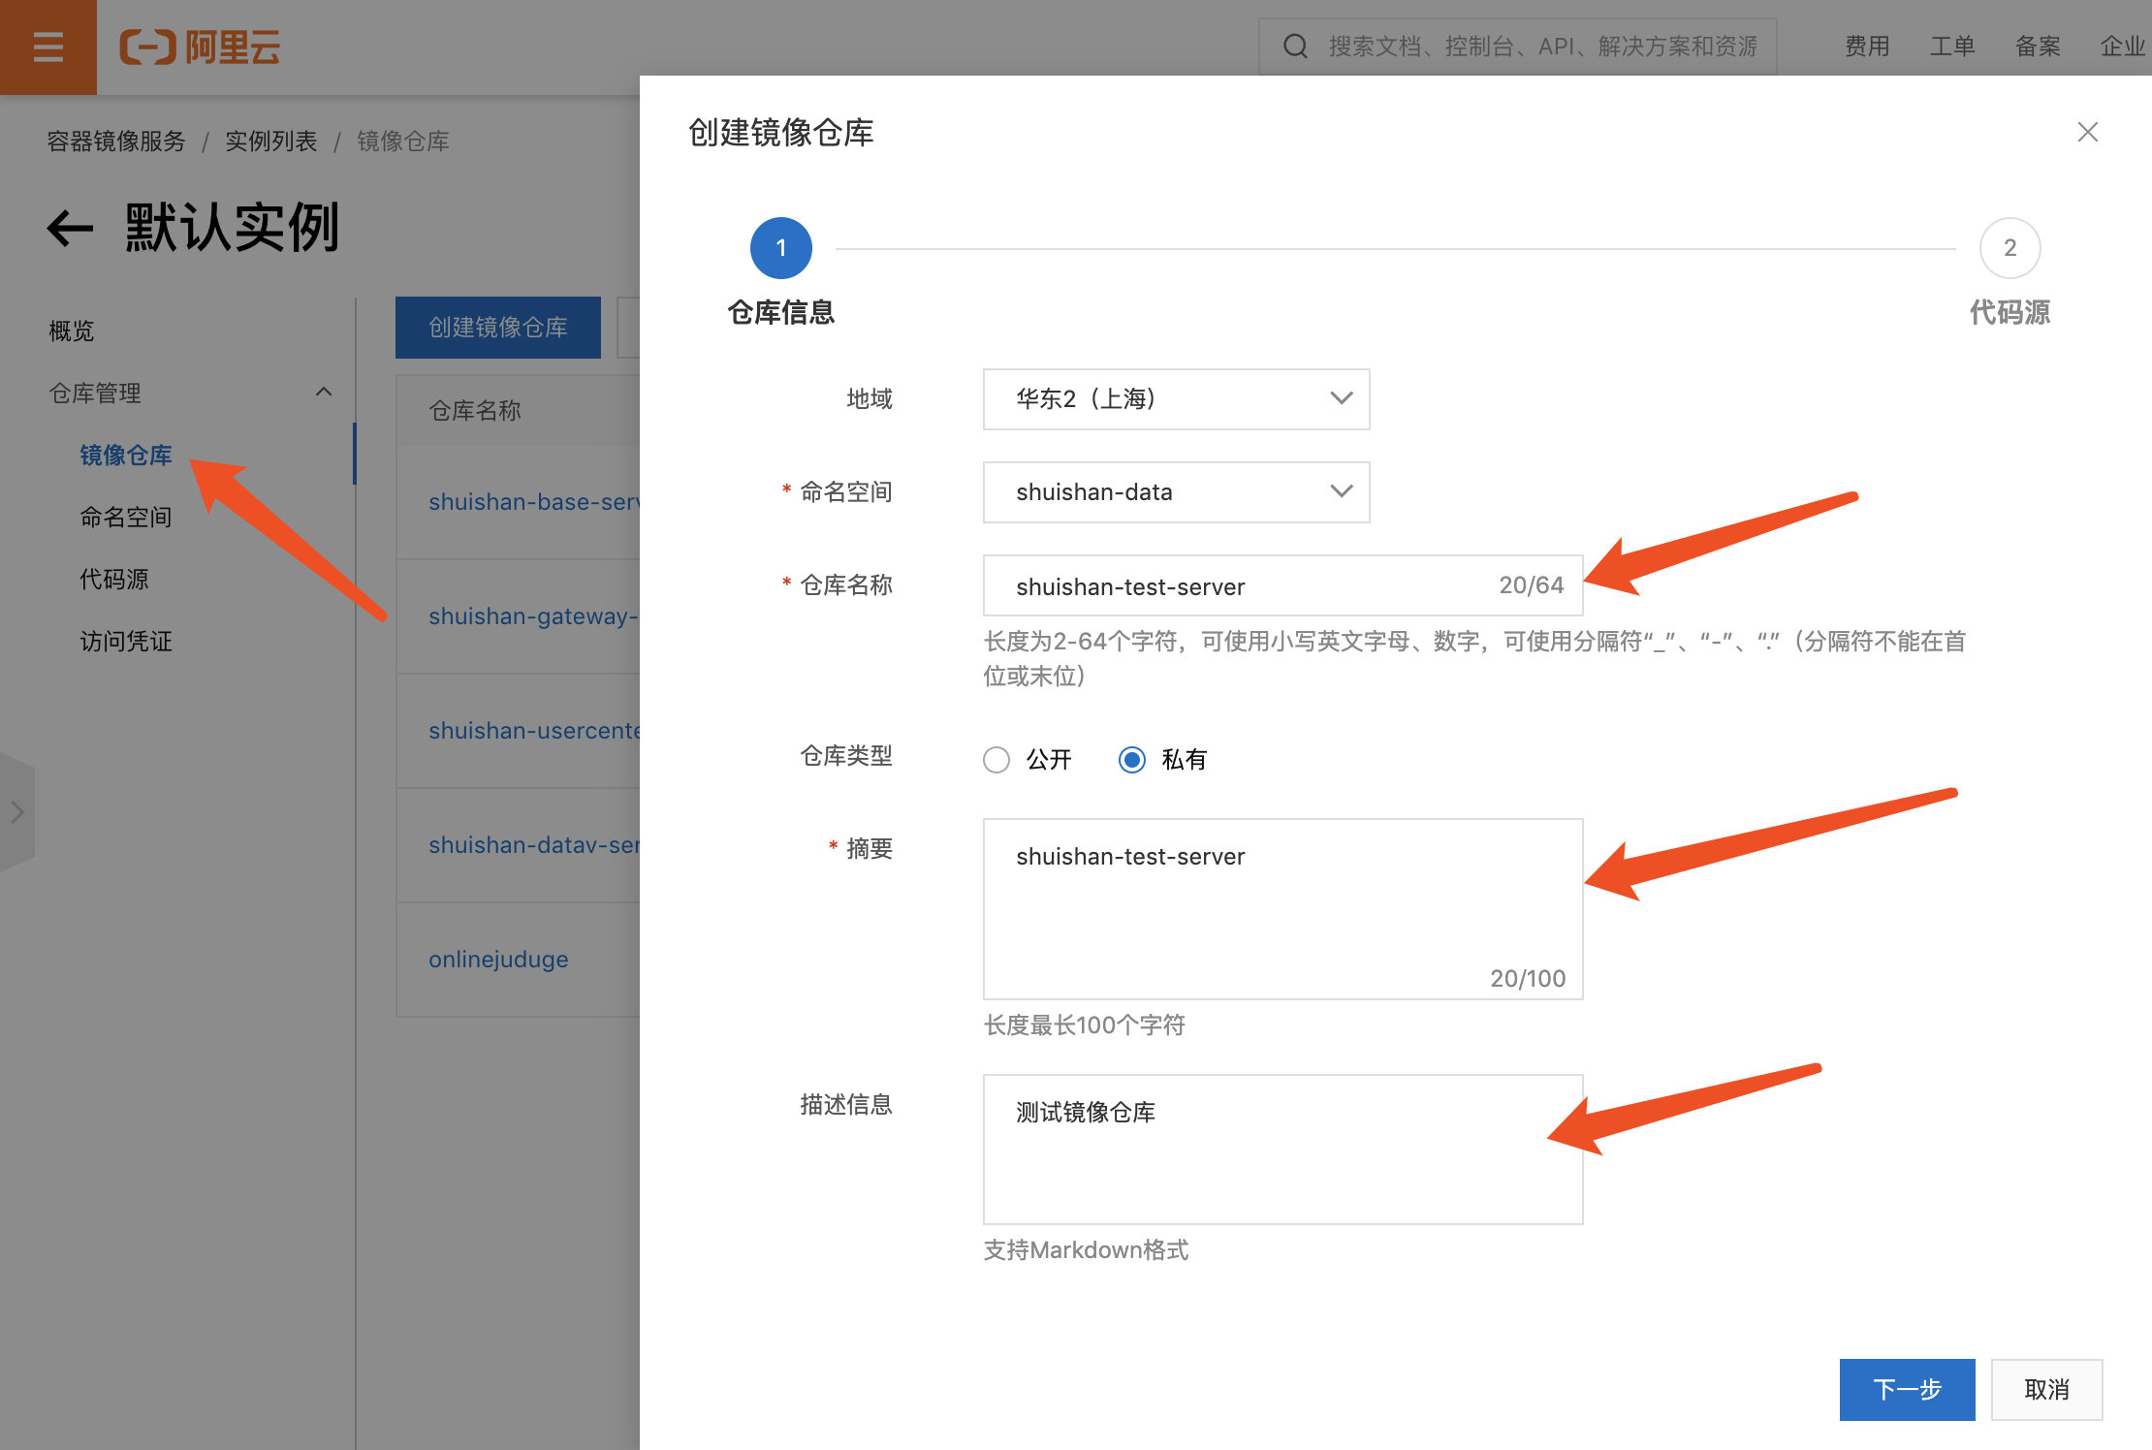Select the 公开 repository type
Image resolution: width=2152 pixels, height=1450 pixels.
point(997,759)
